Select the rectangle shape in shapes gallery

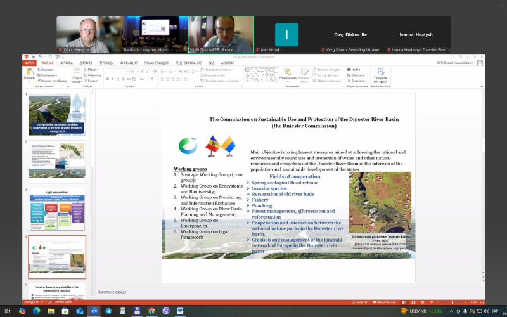262,70
